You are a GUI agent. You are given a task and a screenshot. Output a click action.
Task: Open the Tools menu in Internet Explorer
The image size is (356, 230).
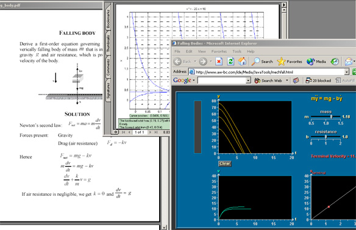point(237,51)
